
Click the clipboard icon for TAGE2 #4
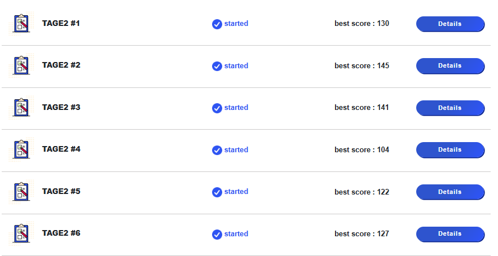point(21,149)
